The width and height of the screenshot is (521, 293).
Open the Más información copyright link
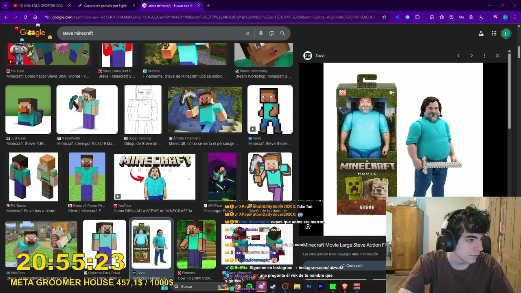pos(365,254)
